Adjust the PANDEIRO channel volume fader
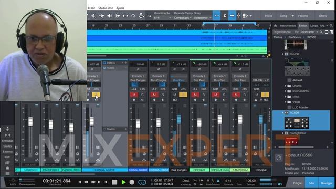 pos(30,122)
